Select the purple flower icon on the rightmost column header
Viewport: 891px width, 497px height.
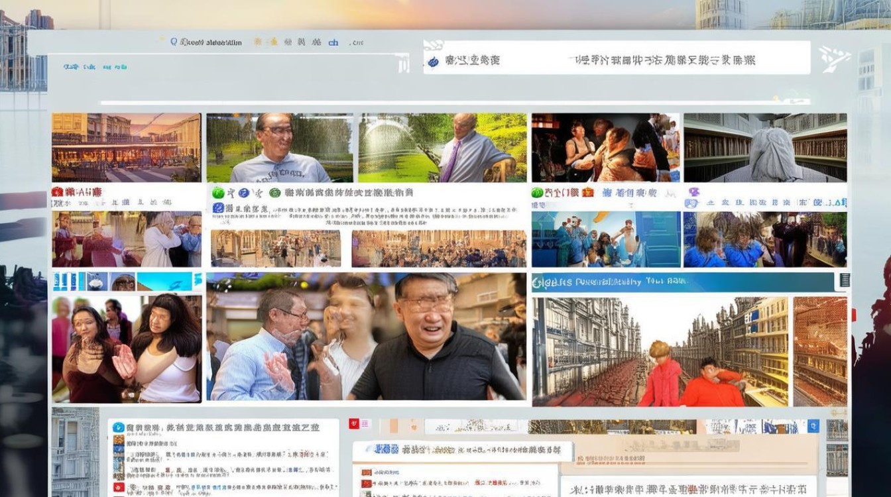[x=694, y=192]
